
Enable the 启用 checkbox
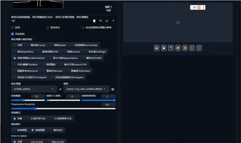12,27
